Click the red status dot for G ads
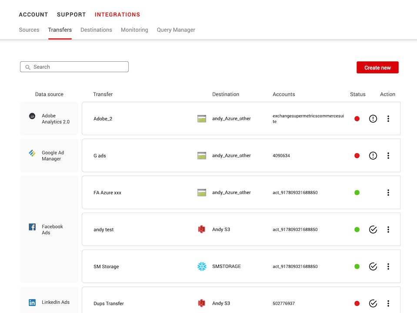Screen dimensions: 417x313 [x=357, y=156]
